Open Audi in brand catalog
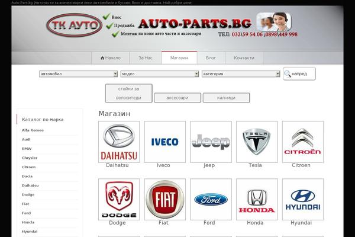The image size is (355, 237). click(26, 139)
